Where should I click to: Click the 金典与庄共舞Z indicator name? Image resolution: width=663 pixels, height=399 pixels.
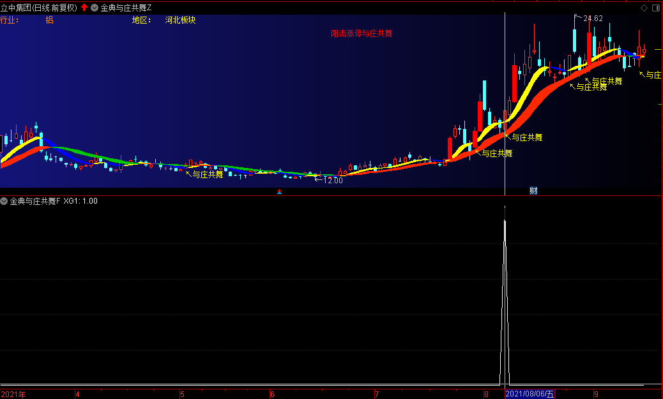126,8
